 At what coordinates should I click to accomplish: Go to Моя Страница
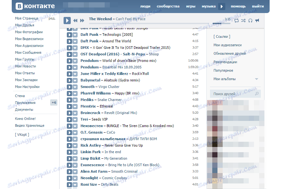(26, 18)
